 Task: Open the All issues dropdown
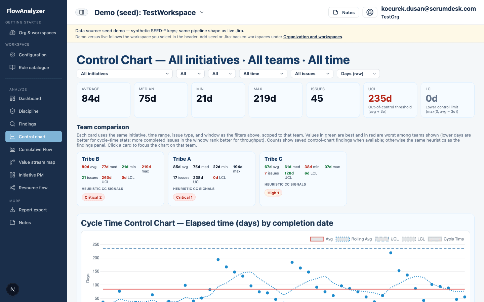coord(312,74)
